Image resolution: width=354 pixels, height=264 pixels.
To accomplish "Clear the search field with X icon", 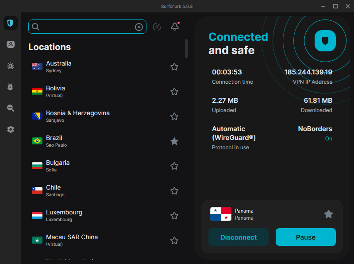I will 139,27.
